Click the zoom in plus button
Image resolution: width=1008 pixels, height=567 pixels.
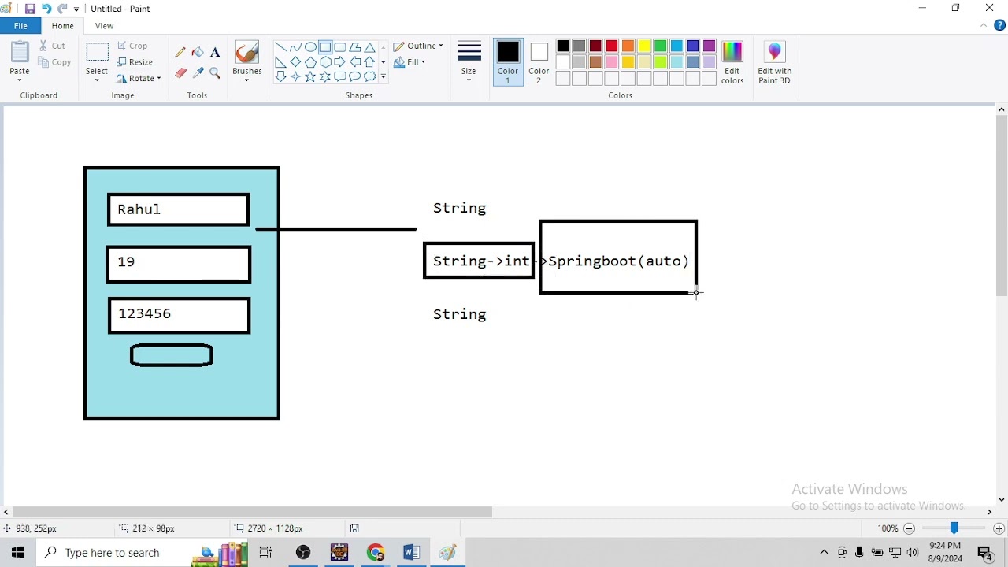[999, 528]
